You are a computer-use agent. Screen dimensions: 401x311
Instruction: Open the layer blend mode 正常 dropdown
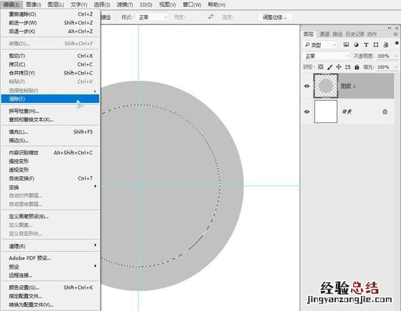[x=326, y=56]
